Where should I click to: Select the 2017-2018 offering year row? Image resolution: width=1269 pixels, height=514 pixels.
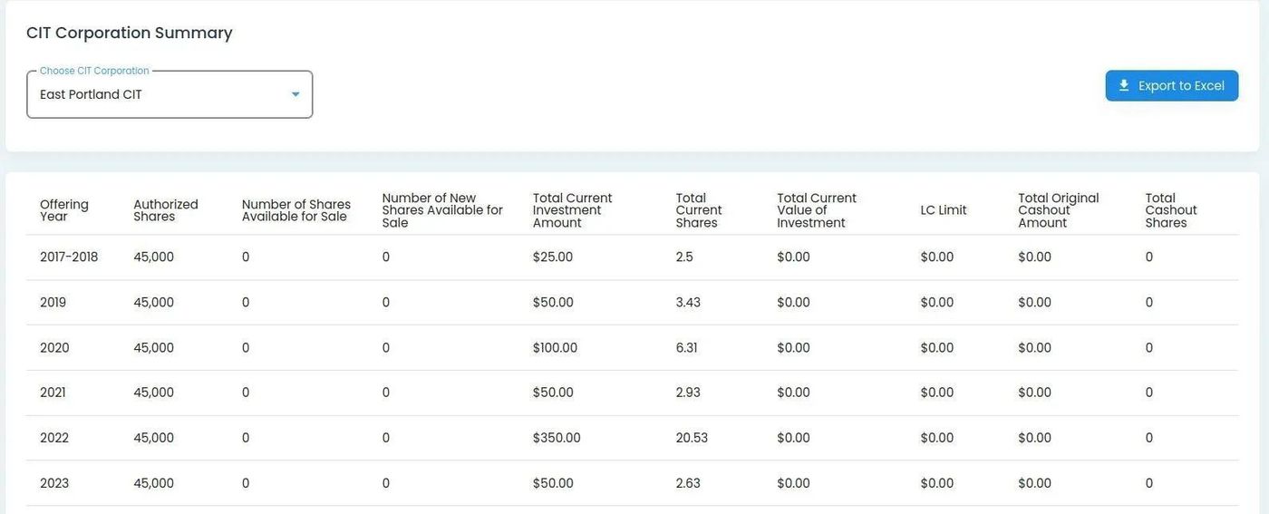69,257
